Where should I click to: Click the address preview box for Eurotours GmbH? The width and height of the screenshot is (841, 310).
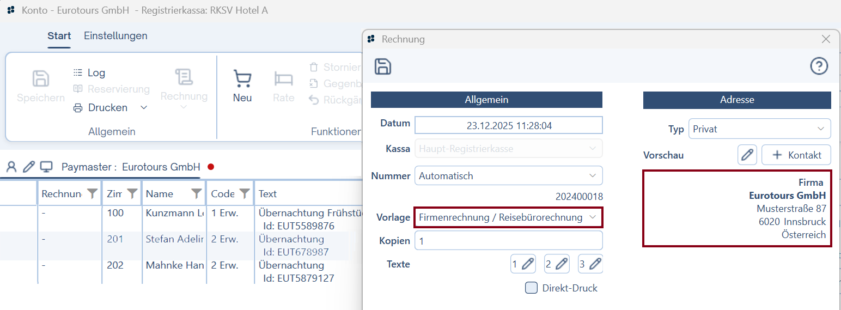pyautogui.click(x=738, y=209)
